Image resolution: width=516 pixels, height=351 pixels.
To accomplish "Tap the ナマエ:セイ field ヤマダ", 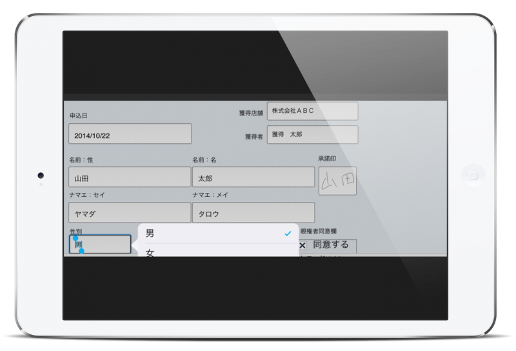I will pyautogui.click(x=129, y=212).
